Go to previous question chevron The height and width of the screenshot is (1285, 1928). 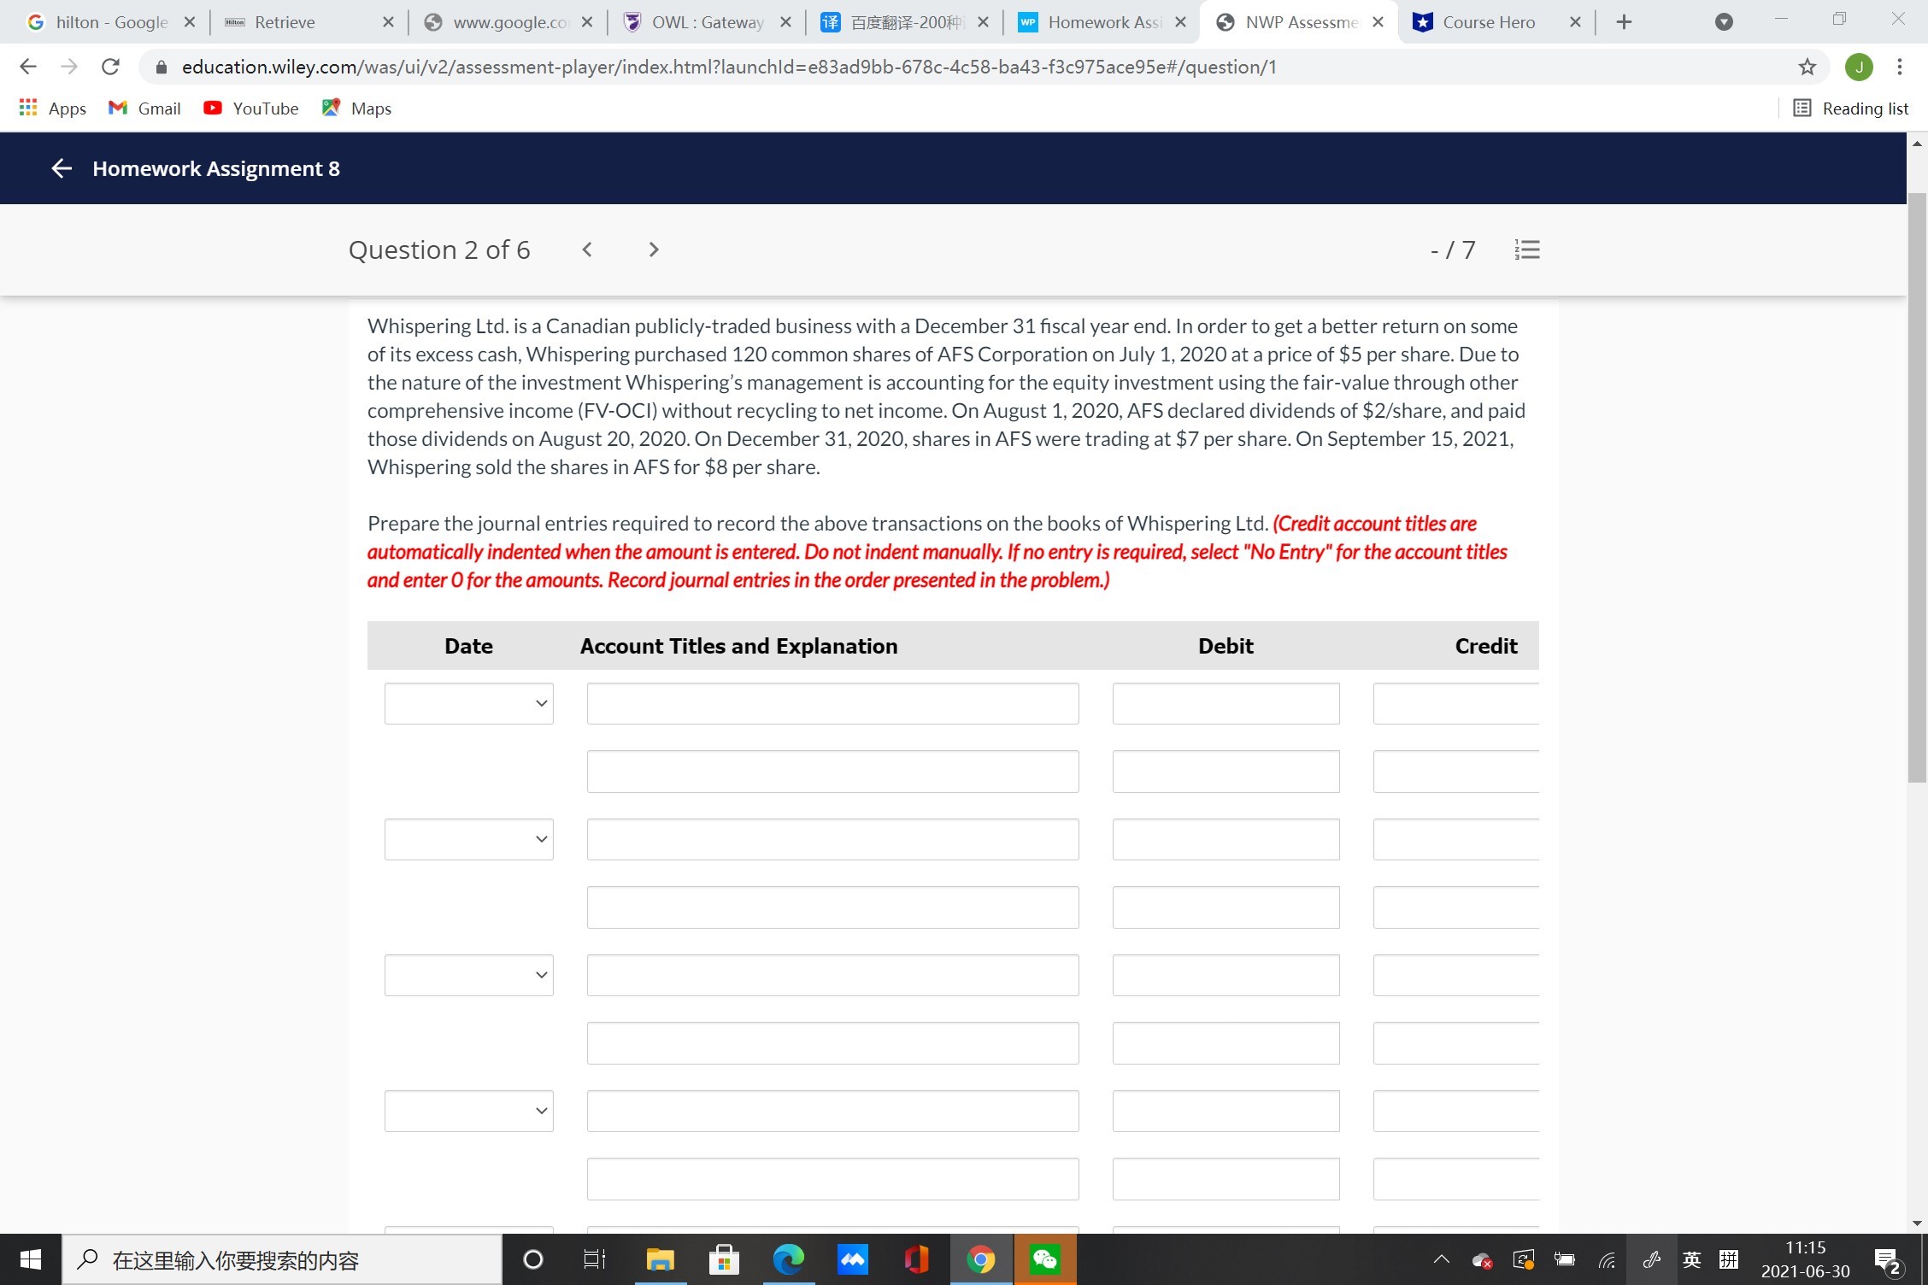[587, 249]
